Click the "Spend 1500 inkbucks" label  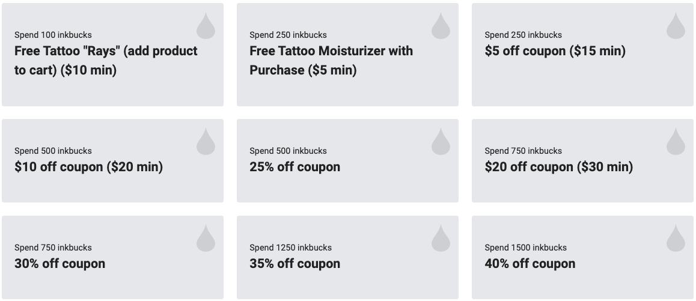(525, 248)
